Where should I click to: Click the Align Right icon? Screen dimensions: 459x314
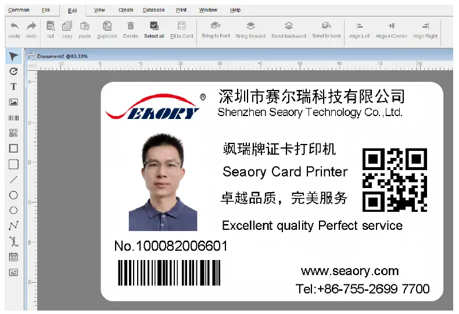[425, 26]
